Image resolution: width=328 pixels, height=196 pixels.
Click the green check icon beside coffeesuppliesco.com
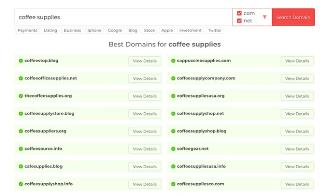click(x=173, y=184)
